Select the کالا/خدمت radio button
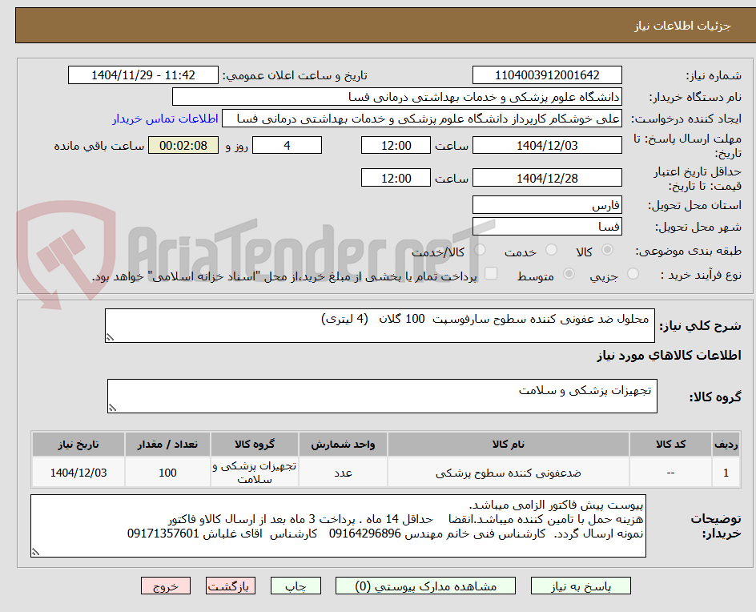The image size is (756, 612). (x=480, y=250)
